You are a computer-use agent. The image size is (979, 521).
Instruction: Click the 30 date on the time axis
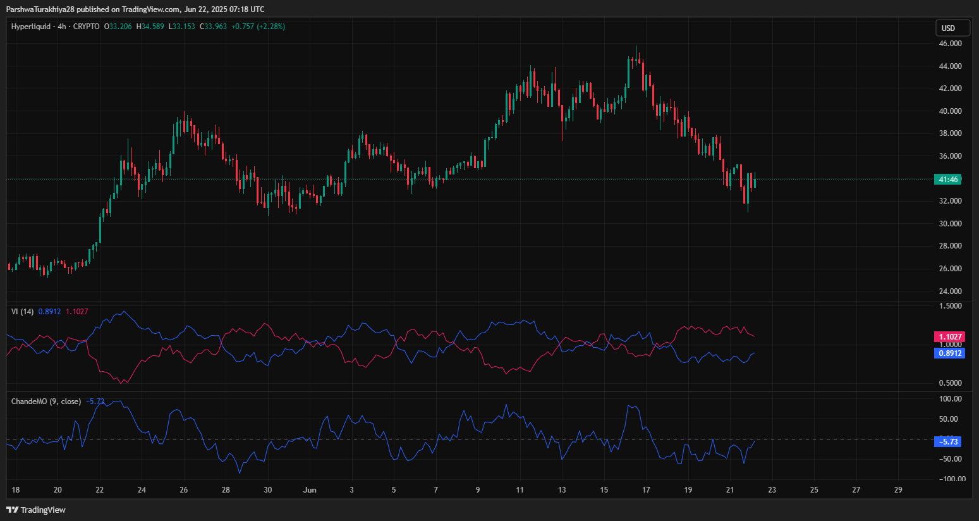click(x=268, y=490)
